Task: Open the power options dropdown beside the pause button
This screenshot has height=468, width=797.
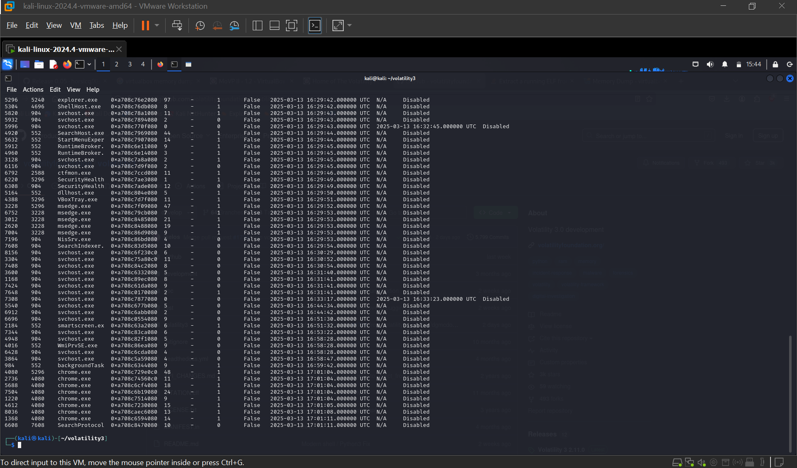Action: (x=157, y=25)
